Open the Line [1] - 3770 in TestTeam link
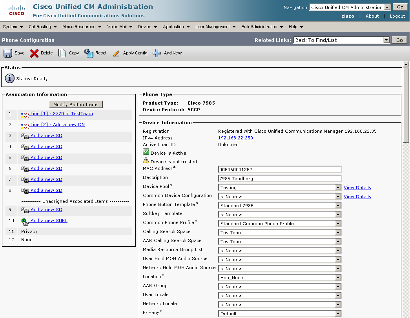The height and width of the screenshot is (318, 410). click(x=62, y=114)
